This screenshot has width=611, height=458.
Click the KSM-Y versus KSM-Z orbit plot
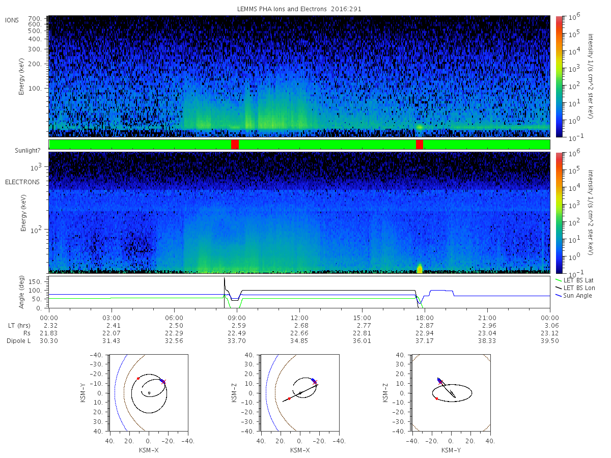[451, 393]
